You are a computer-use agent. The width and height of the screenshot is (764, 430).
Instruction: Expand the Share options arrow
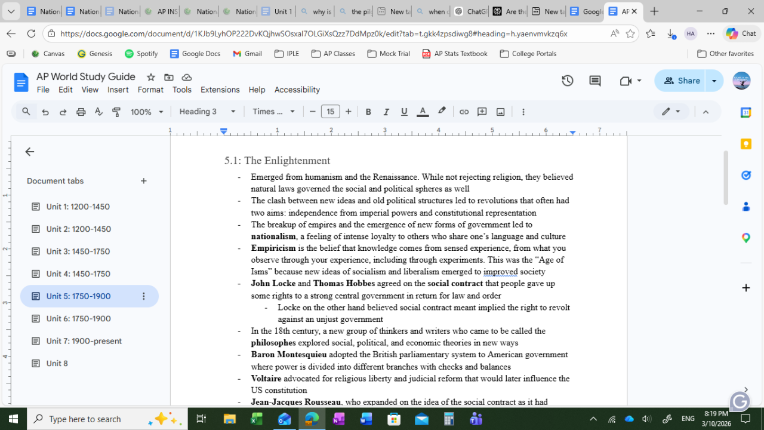coord(714,81)
